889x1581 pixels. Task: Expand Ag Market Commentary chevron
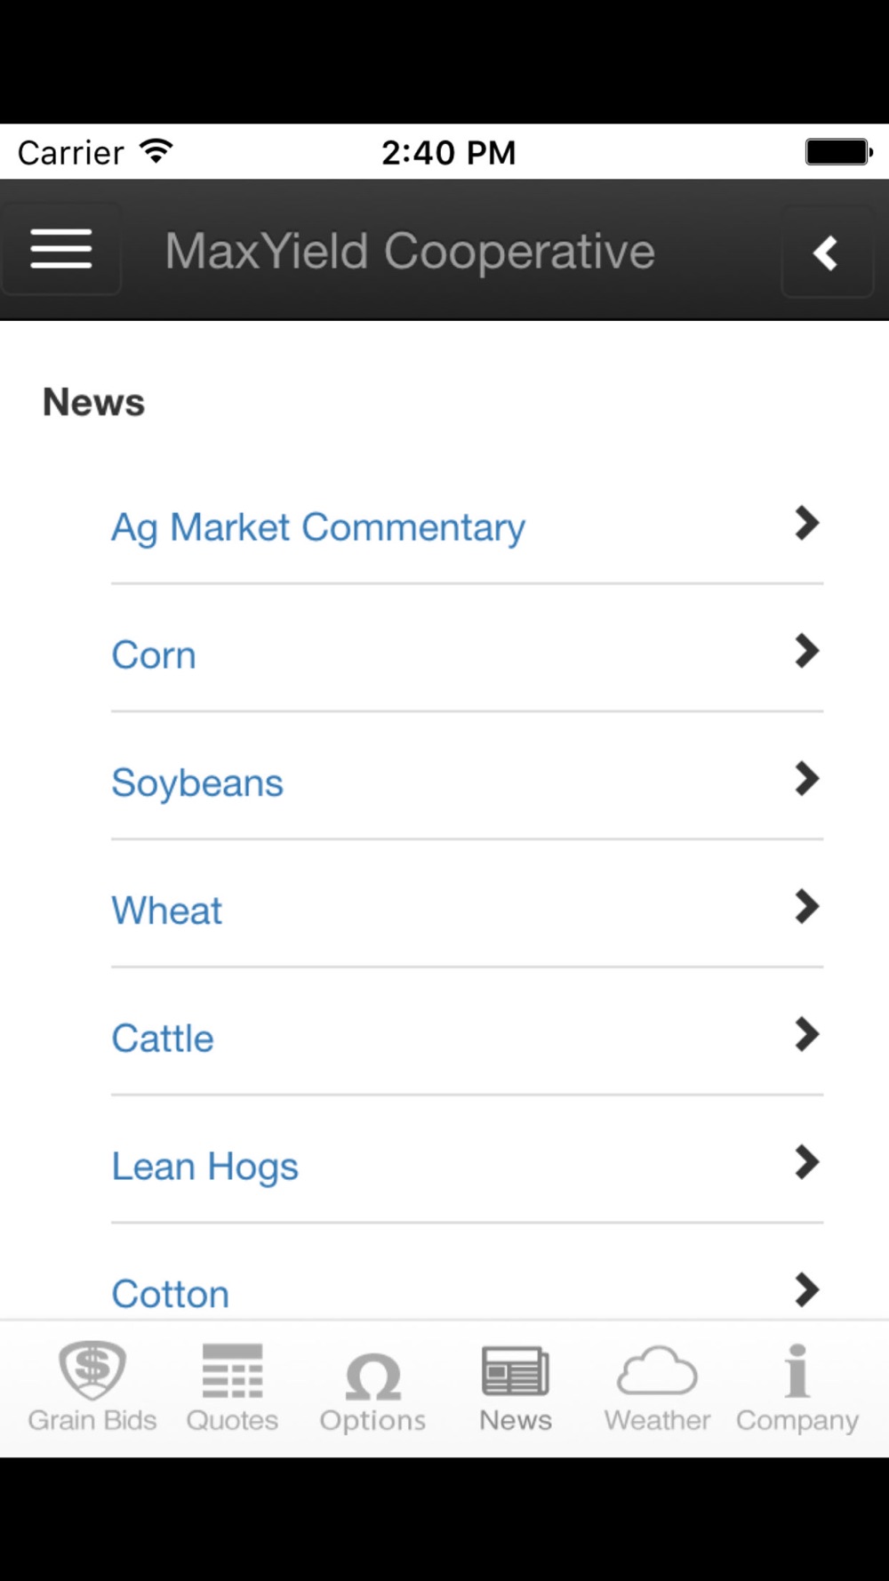click(x=806, y=524)
